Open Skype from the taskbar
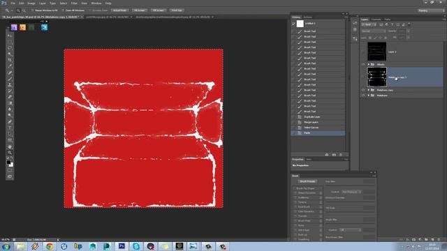The image size is (447, 251). pyautogui.click(x=136, y=246)
